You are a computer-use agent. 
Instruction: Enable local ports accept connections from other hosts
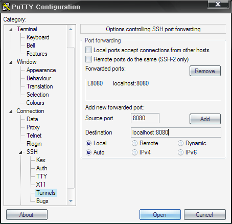coord(88,50)
